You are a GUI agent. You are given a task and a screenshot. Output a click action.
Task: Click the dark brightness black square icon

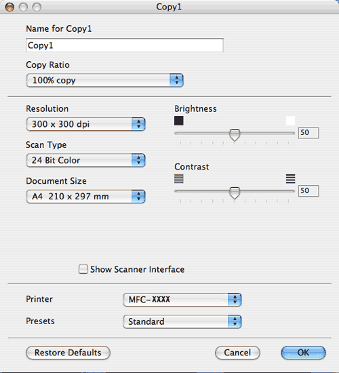[x=179, y=121]
